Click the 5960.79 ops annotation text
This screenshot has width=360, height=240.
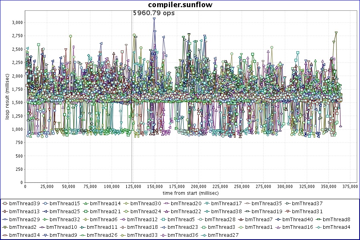[x=154, y=13]
